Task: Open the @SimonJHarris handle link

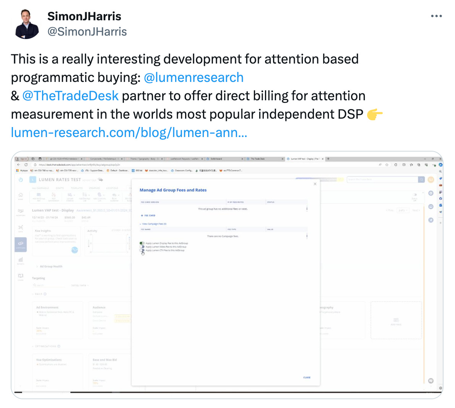Action: pyautogui.click(x=87, y=32)
